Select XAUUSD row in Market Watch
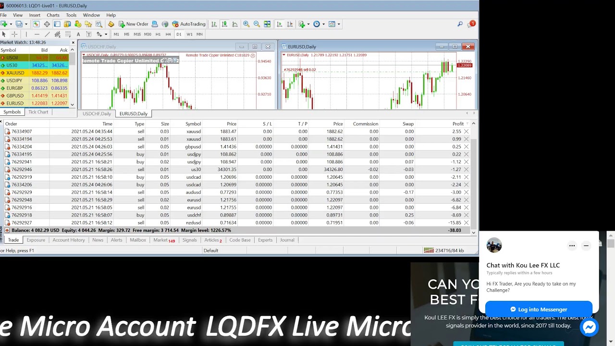615x346 pixels. tap(35, 73)
